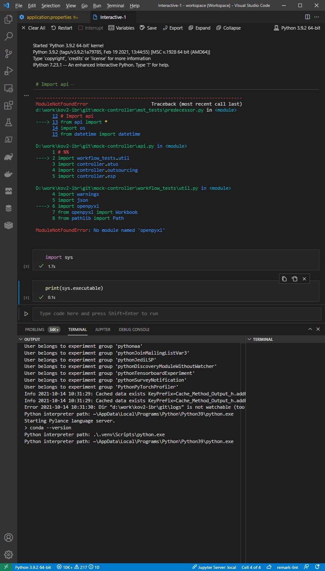This screenshot has width=325, height=571.
Task: Open the image preview icon in activity bar
Action: point(8,191)
